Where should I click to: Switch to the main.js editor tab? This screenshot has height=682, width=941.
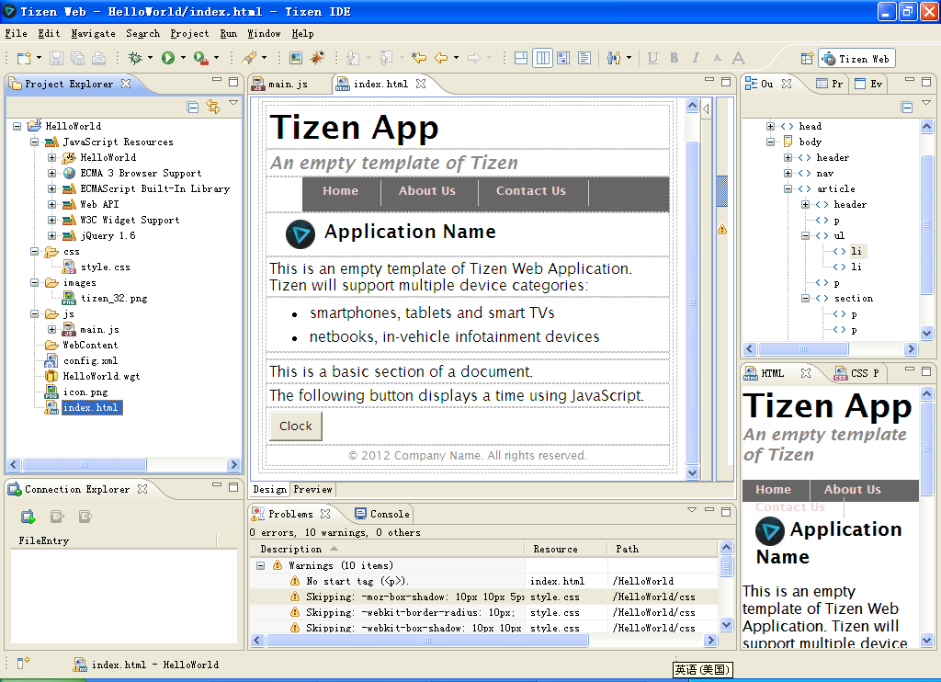click(x=287, y=84)
